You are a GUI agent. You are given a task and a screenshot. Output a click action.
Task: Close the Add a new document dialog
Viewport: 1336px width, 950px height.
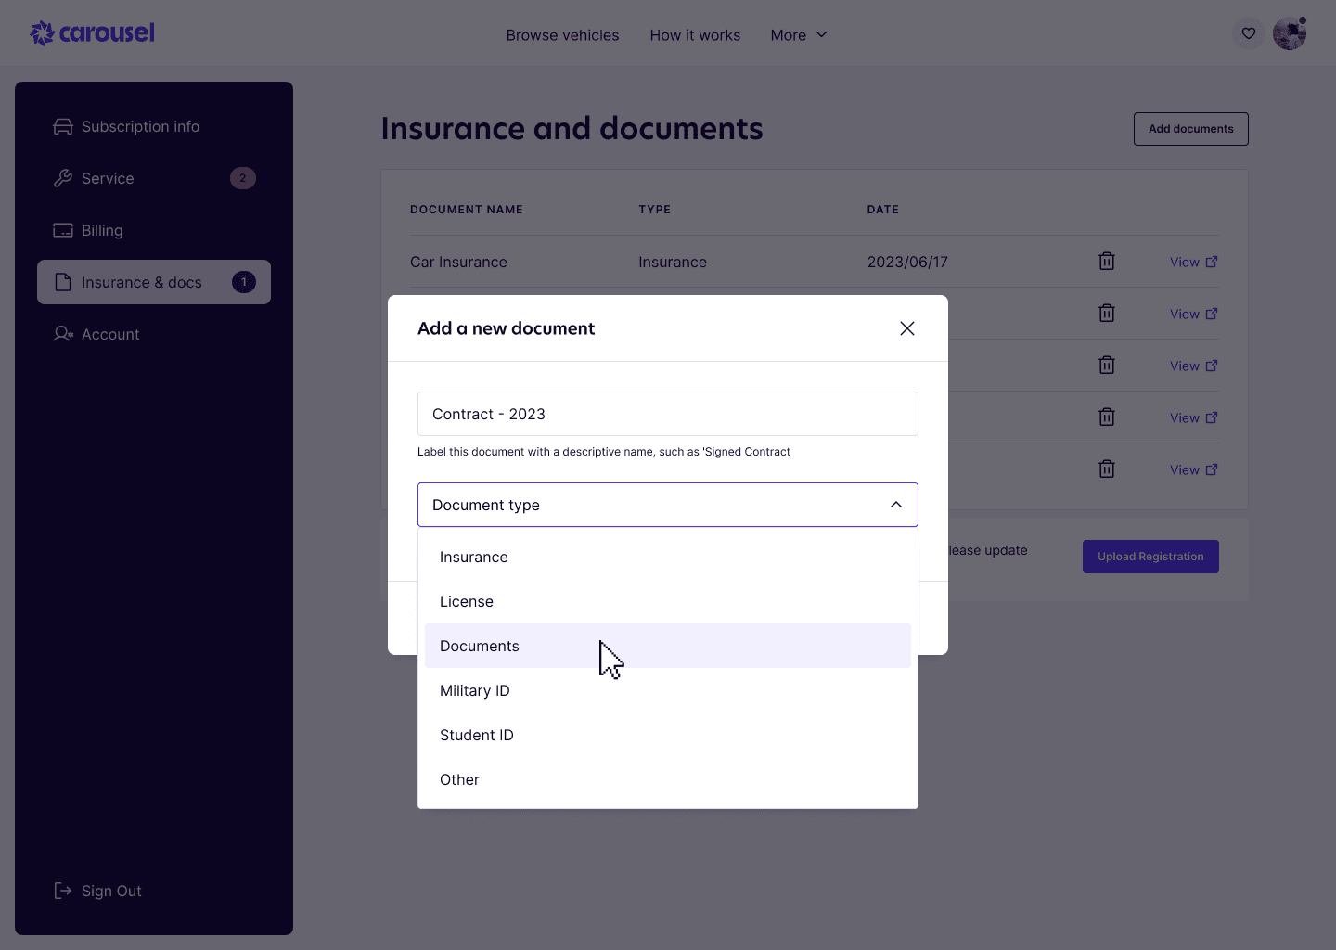(906, 328)
